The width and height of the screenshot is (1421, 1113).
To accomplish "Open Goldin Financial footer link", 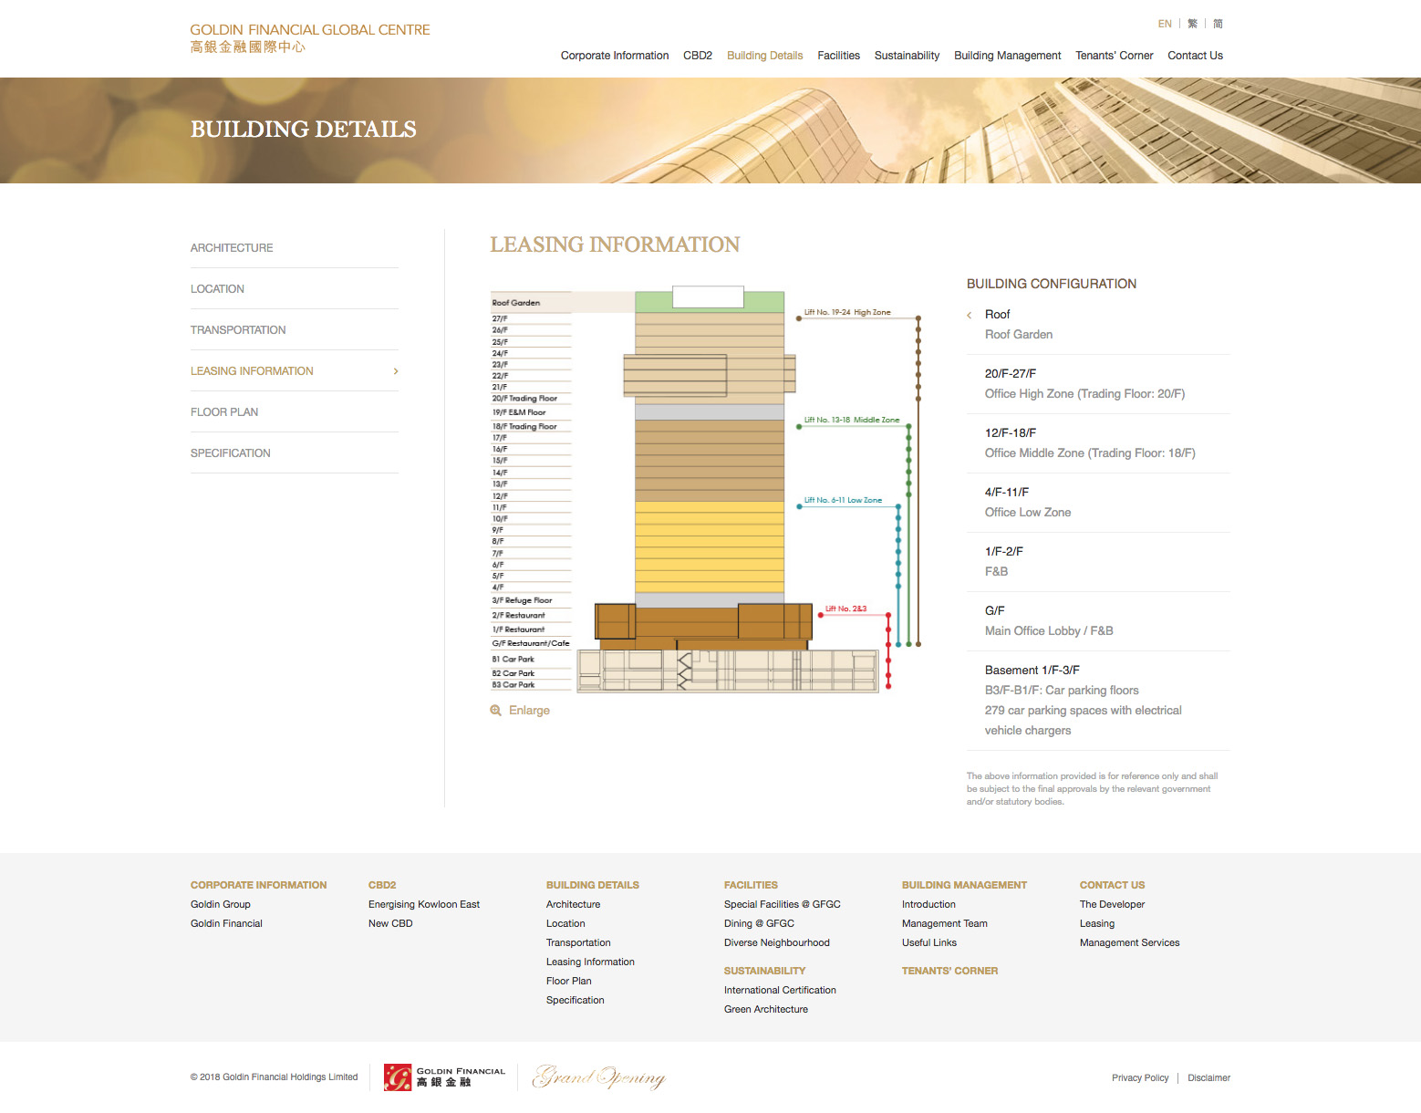I will [226, 924].
